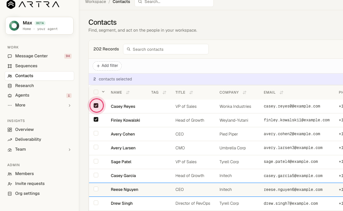Viewport: 343px width, 211px height.
Task: Click the Add filter button
Action: (x=107, y=66)
